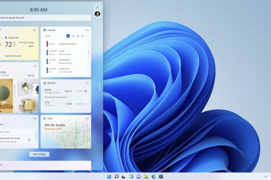271x180 pixels.
Task: Open the To Do widget's three-dot menu
Action: pos(35,118)
